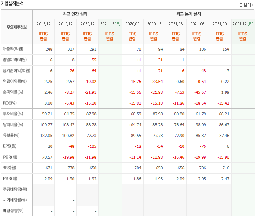Viewport: 255px width, 216px height.
Task: Click operating profit value -55
Action: click(x=93, y=60)
